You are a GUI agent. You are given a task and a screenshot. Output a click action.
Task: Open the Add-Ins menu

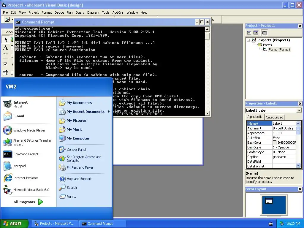118,12
